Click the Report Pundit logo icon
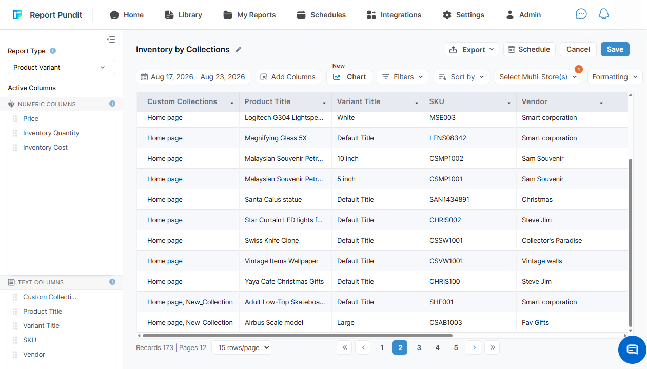Viewport: 647px width, 369px height. click(x=17, y=15)
